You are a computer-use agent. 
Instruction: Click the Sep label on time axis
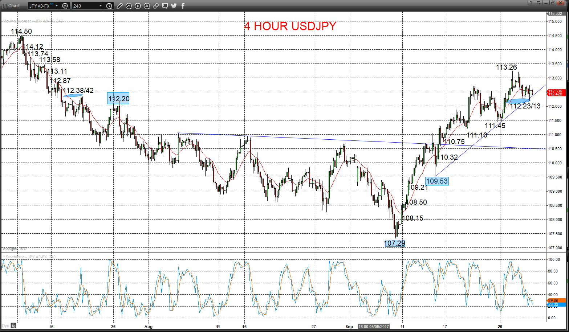click(x=349, y=327)
